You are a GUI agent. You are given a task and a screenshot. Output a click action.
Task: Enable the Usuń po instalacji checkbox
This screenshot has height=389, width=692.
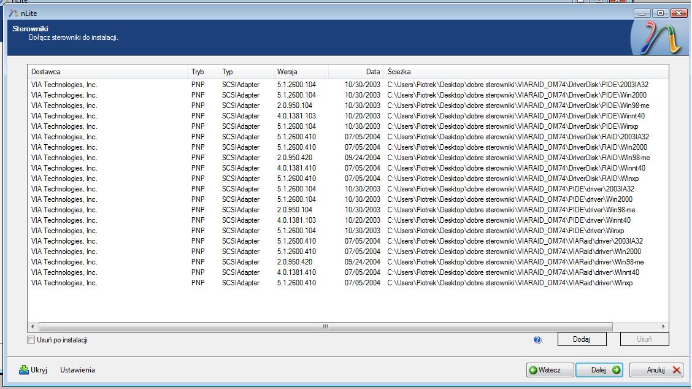(x=31, y=340)
